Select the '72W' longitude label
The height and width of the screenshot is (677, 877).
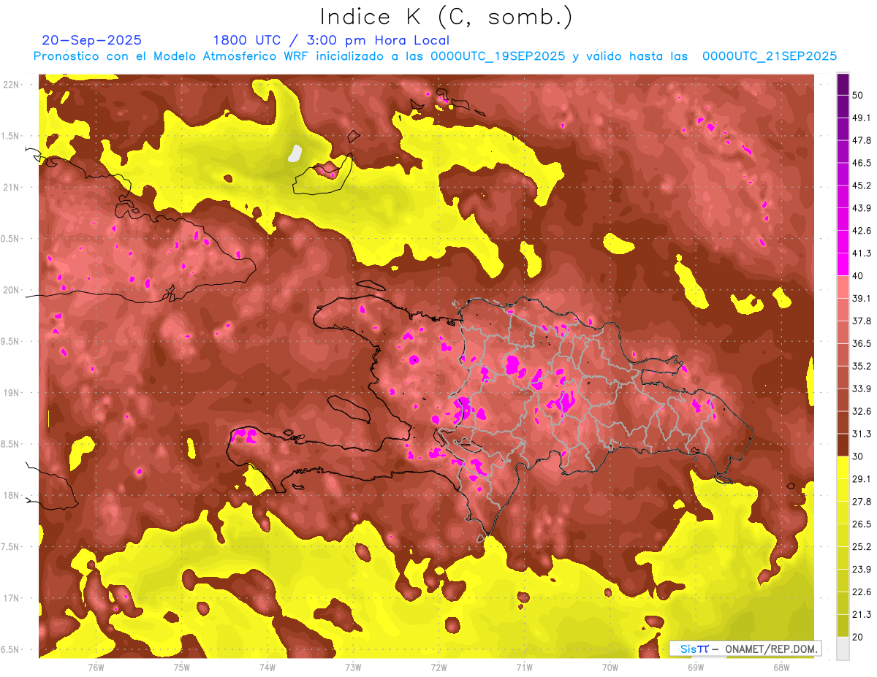438,667
